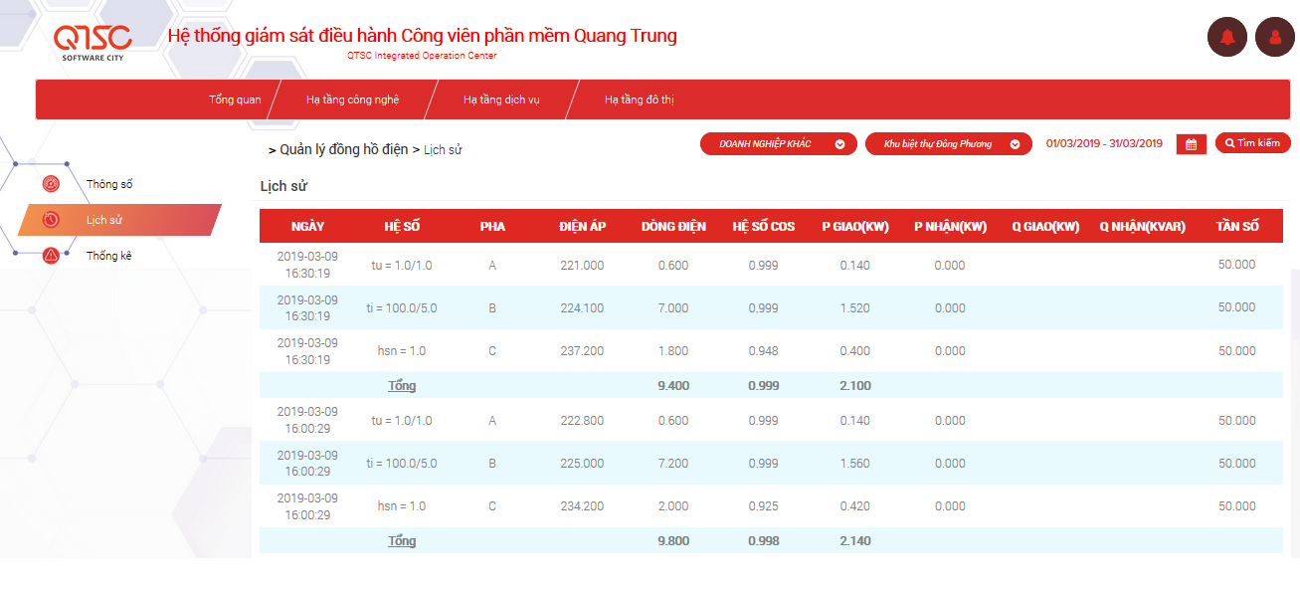Click the Tìm kiếm search button
Image resolution: width=1300 pixels, height=590 pixels.
1253,143
